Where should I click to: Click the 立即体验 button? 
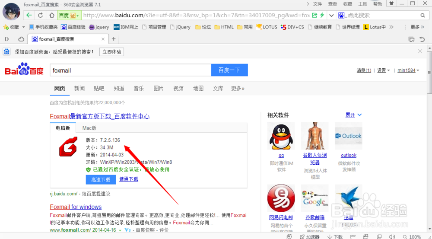[x=111, y=52]
